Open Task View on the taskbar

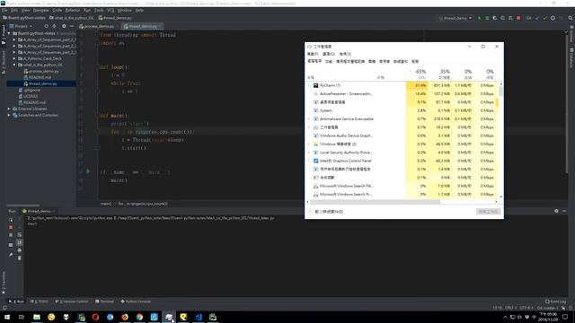point(22,317)
